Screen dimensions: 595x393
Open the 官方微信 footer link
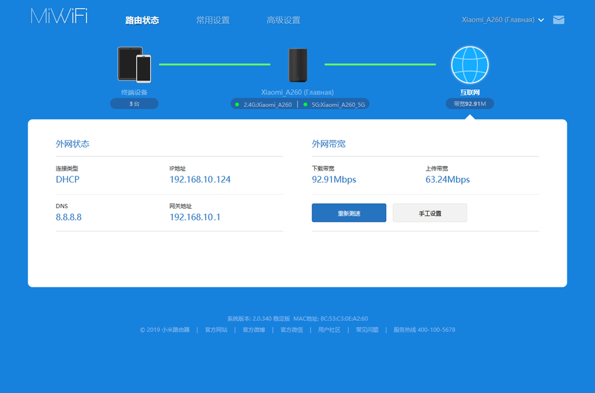pos(292,329)
